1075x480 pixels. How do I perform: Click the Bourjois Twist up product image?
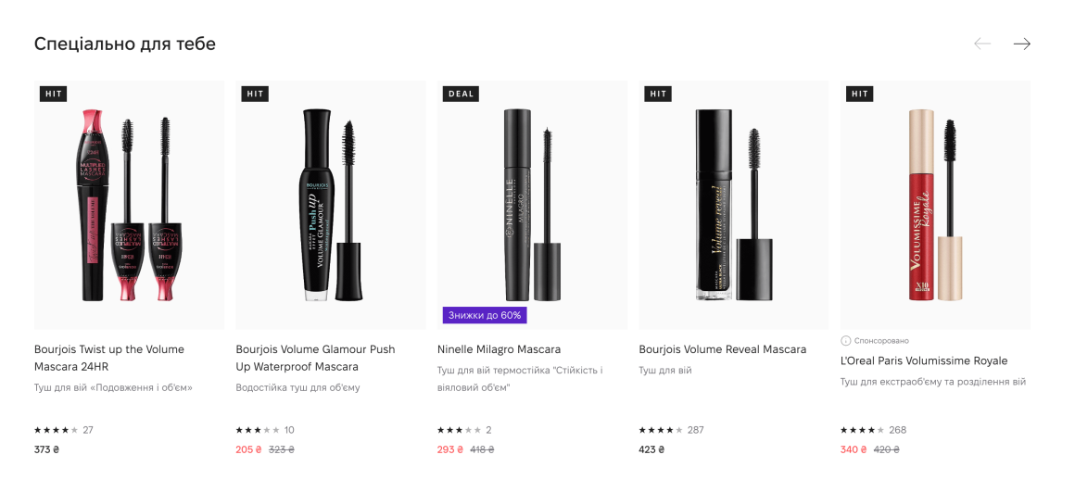[x=129, y=204]
